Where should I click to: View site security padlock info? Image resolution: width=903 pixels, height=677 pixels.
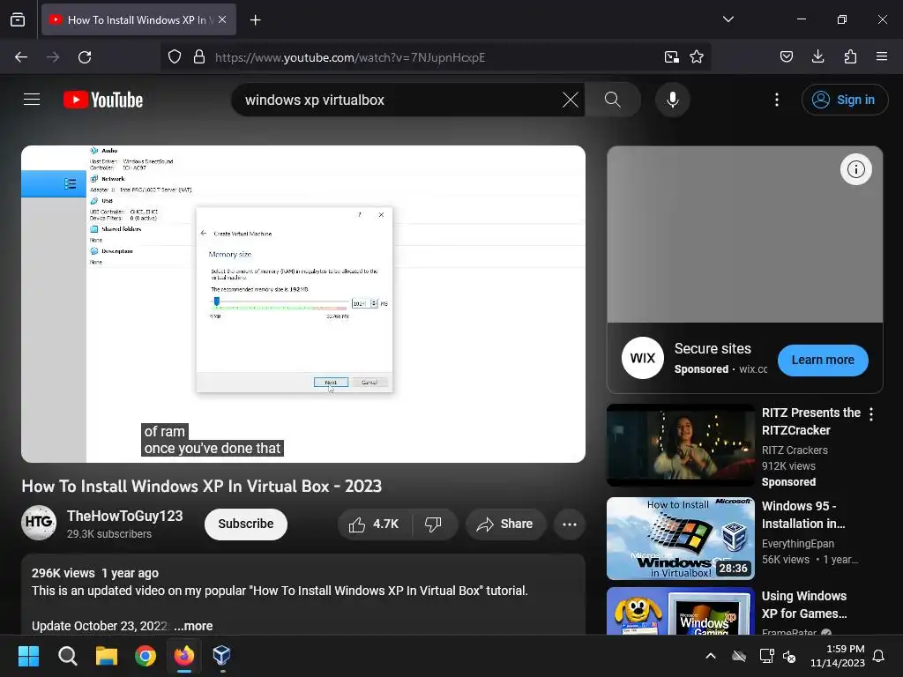[199, 57]
